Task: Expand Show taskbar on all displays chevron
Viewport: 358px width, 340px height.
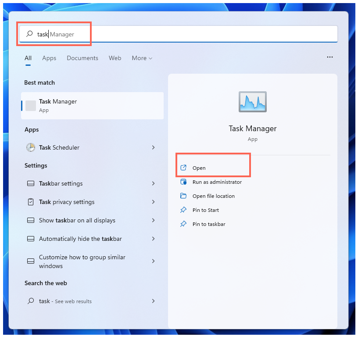Action: (154, 220)
